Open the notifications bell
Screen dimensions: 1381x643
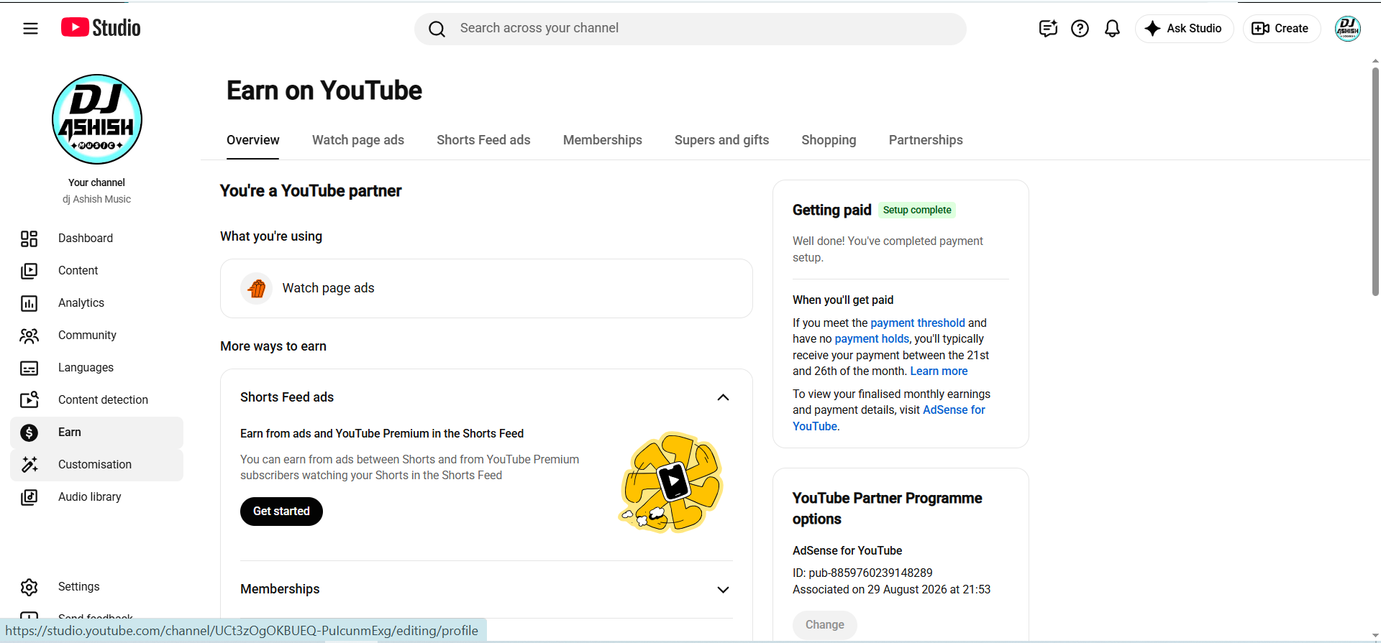coord(1112,29)
